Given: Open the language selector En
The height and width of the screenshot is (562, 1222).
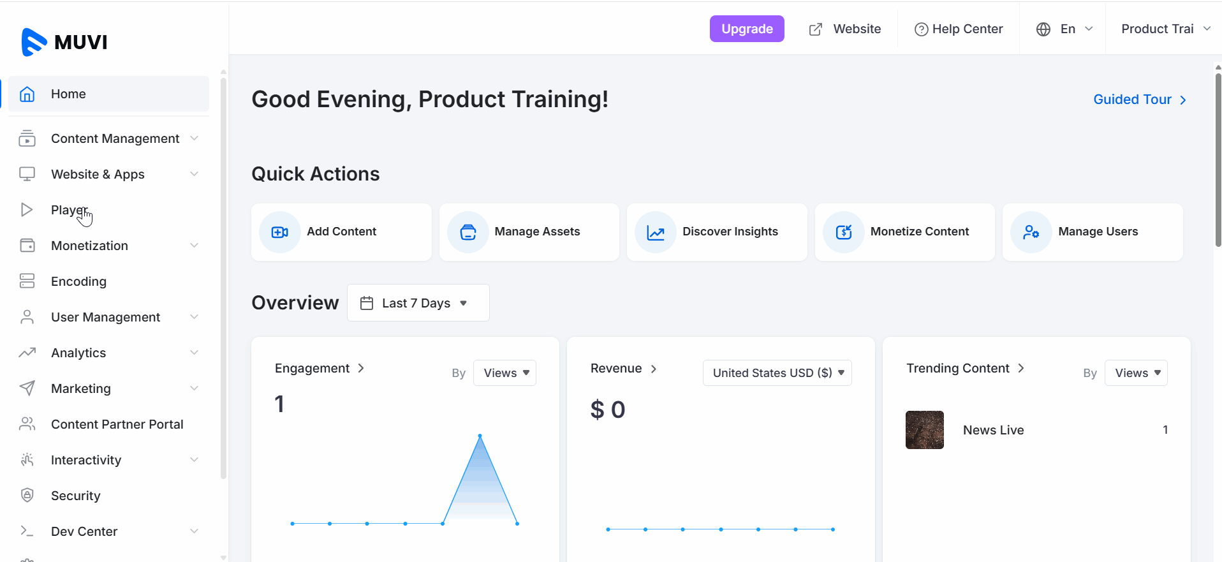Looking at the screenshot, I should [1064, 29].
